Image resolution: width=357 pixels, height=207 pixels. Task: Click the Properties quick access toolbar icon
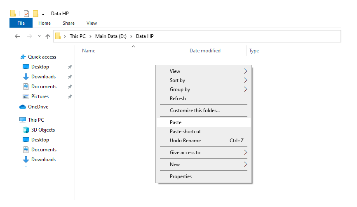26,14
